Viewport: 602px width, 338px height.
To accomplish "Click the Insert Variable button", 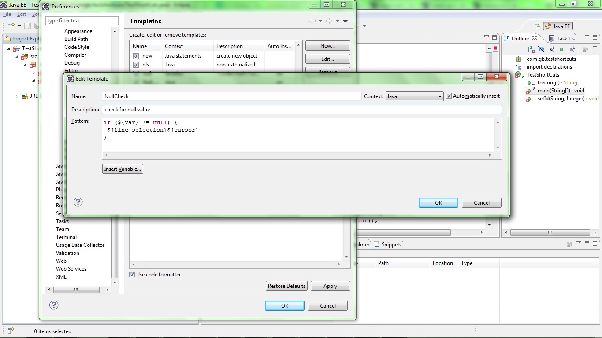I will pyautogui.click(x=122, y=169).
